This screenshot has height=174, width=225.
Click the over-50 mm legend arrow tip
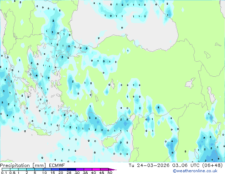112,169
